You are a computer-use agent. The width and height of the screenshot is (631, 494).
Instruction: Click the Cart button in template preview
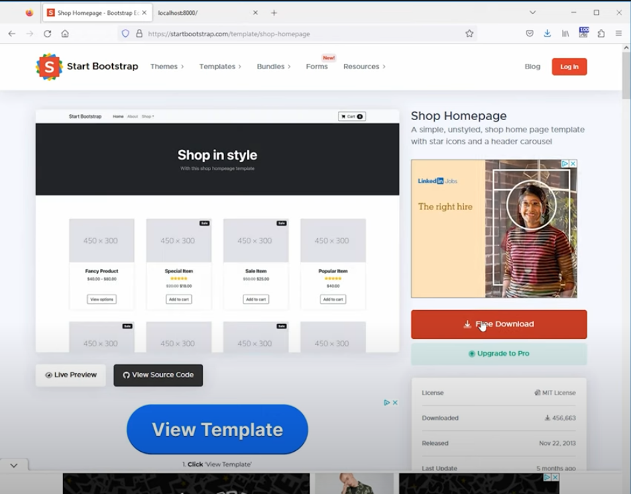point(352,116)
